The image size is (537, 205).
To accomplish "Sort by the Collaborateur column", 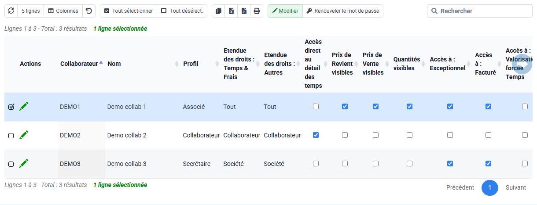I will coord(81,64).
